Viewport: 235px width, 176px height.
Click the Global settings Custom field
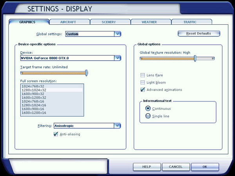click(90, 34)
